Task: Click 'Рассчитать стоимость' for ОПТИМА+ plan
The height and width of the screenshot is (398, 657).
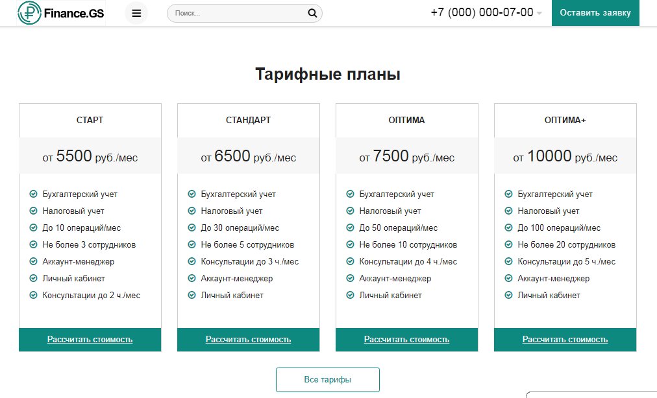Action: click(565, 340)
